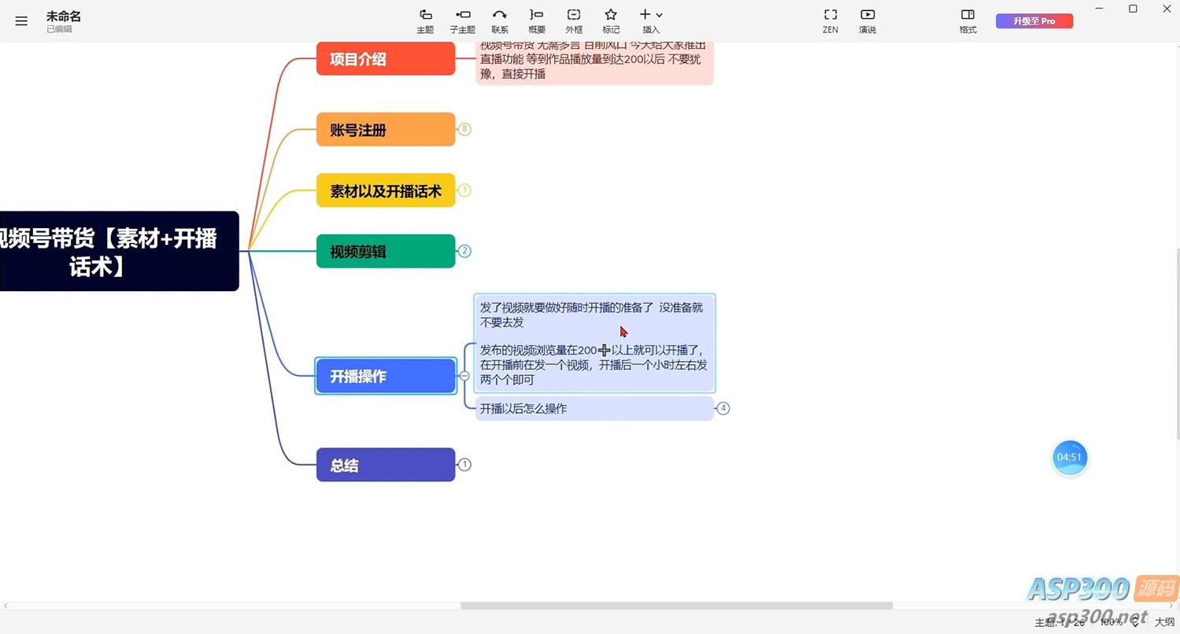Select the subtopic starting 发了视频就要做好

coord(594,343)
